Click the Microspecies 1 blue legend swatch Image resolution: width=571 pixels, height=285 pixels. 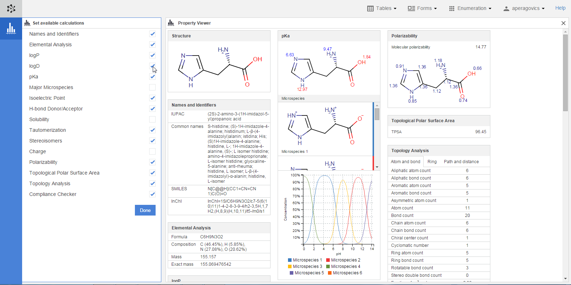tap(290, 260)
